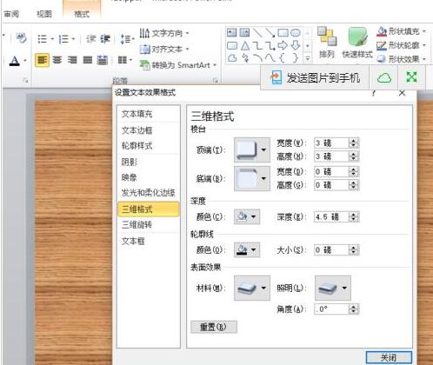Open the lighting (照明) dropdown
The image size is (433, 365).
tap(333, 288)
